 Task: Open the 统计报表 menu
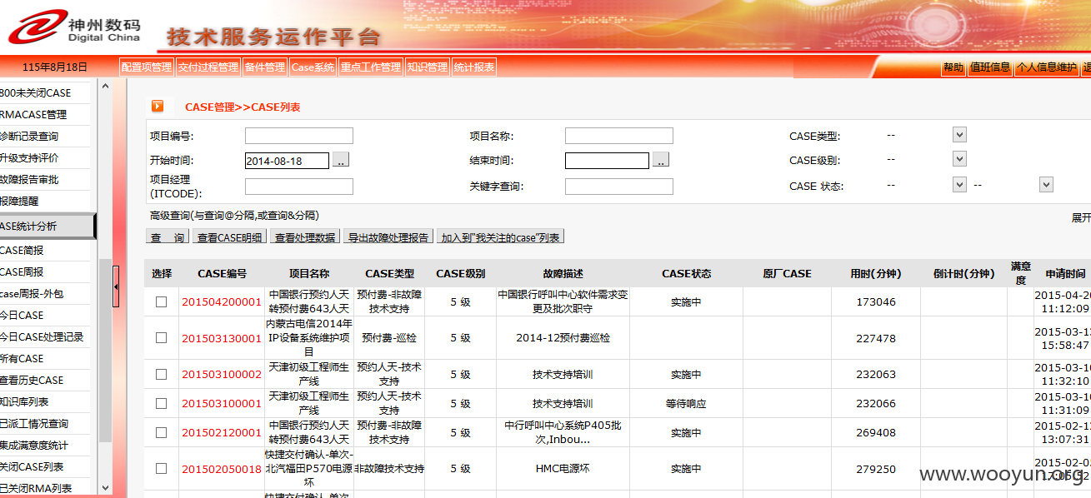474,67
